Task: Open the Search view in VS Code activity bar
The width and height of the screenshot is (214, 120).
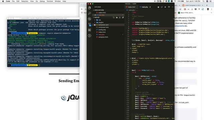Action: point(90,13)
